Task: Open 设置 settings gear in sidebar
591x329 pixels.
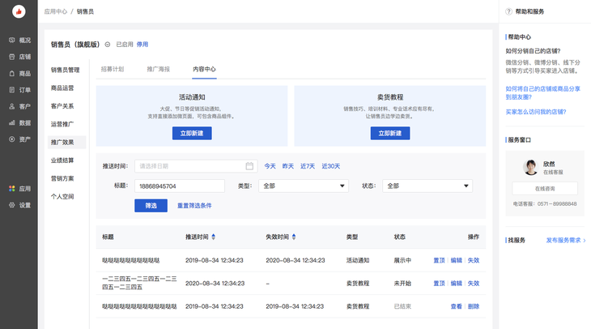Action: [12, 205]
